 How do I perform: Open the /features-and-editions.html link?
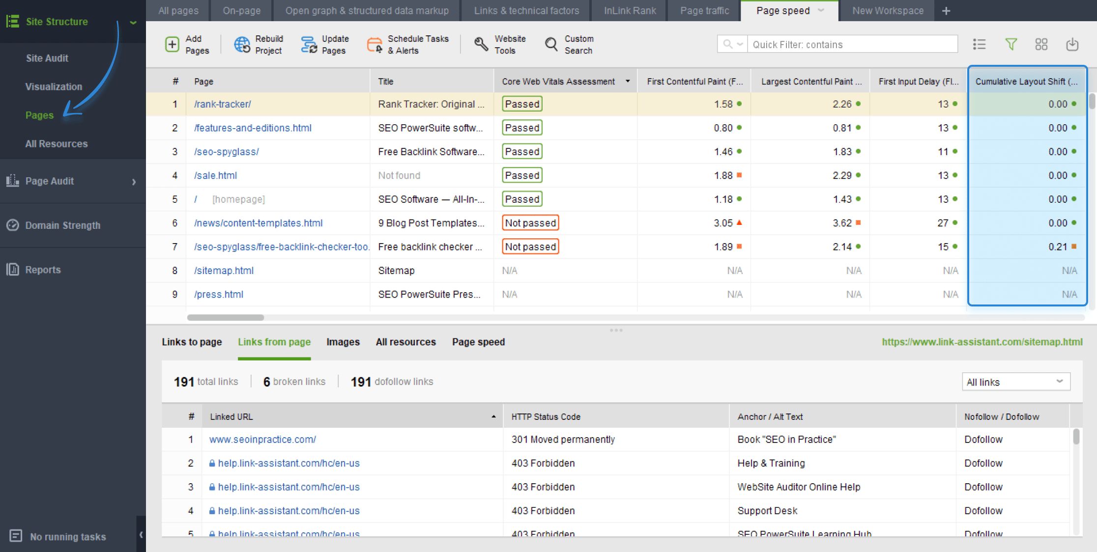(253, 128)
